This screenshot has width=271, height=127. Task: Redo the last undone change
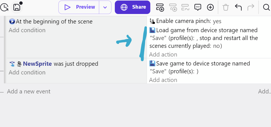pyautogui.click(x=251, y=8)
